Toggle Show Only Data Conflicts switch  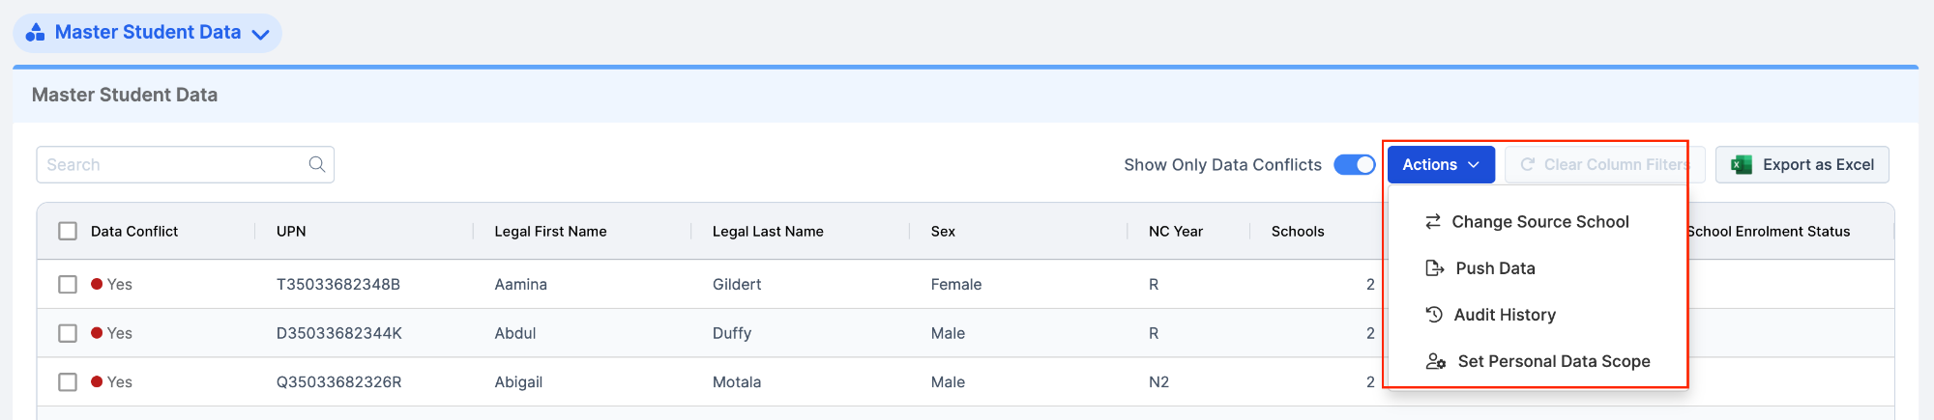point(1355,165)
